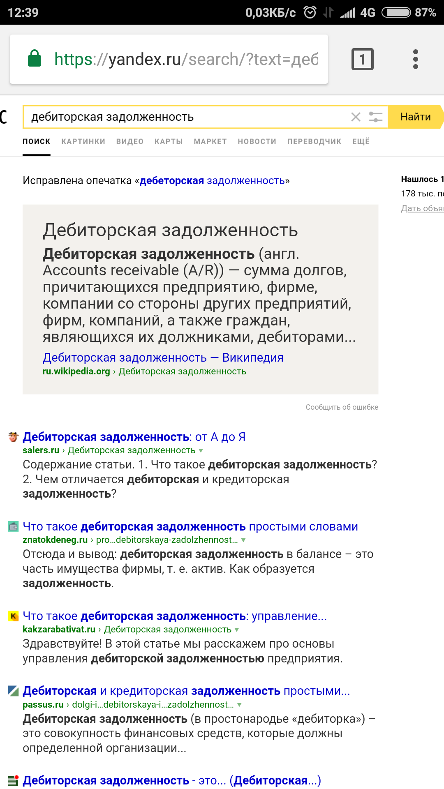The width and height of the screenshot is (444, 789).
Task: Switch to the Новости tab
Action: (x=257, y=141)
